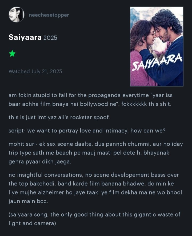Open neechesetopper's profile avatar
Viewport: 192px width, 236px height.
click(x=17, y=15)
